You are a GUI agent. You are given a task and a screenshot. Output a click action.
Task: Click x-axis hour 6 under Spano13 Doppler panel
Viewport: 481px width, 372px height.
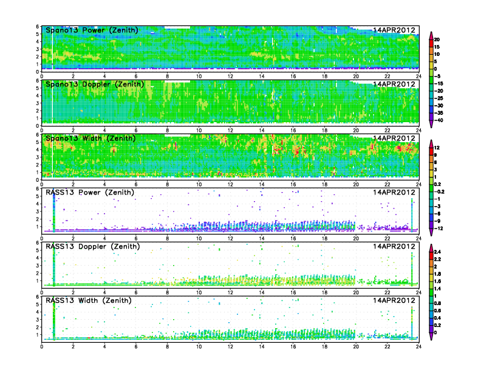coord(136,131)
